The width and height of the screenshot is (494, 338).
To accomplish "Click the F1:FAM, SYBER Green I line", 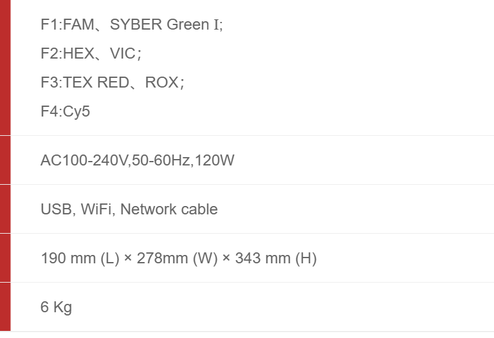I will point(131,25).
